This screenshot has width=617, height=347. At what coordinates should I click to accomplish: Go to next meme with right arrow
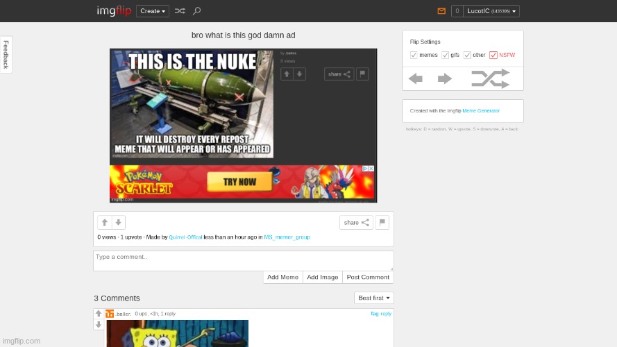[445, 78]
